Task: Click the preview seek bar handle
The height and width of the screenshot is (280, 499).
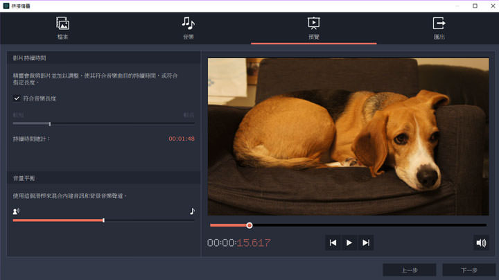Action: coord(249,225)
